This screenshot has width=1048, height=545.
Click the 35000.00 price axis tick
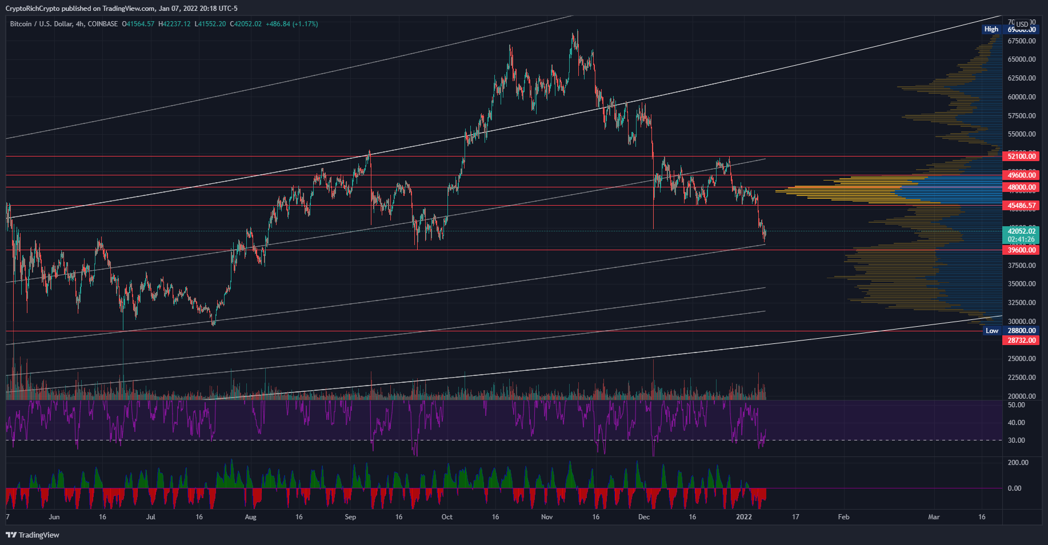tap(1022, 284)
